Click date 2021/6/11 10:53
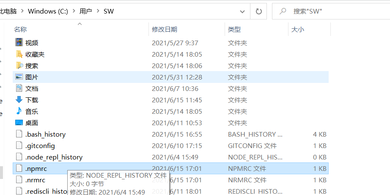390x195 pixels. (x=177, y=123)
